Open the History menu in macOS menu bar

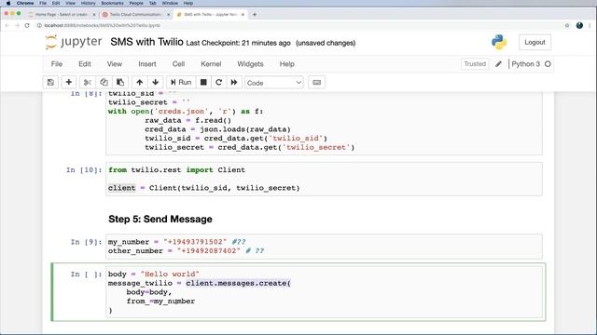pos(88,3)
